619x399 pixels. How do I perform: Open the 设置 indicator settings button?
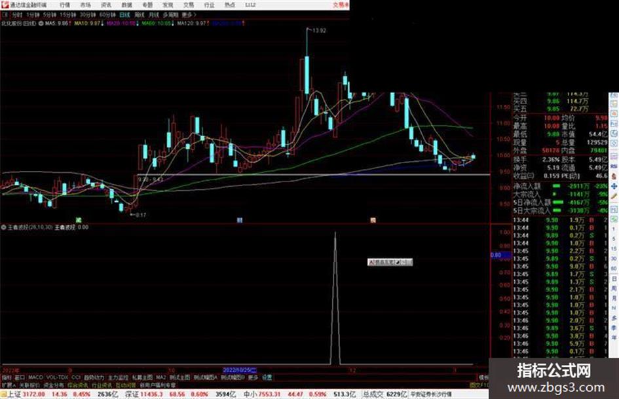[x=267, y=377]
